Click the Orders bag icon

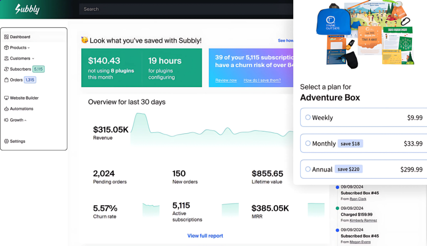[6, 80]
